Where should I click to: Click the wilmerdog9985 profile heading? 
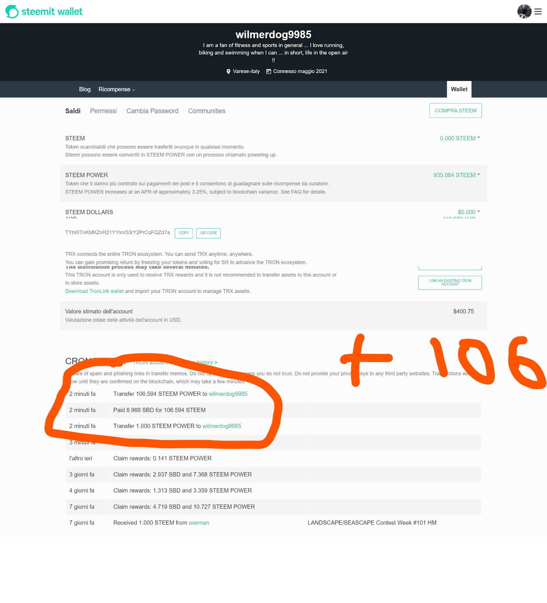pos(273,34)
